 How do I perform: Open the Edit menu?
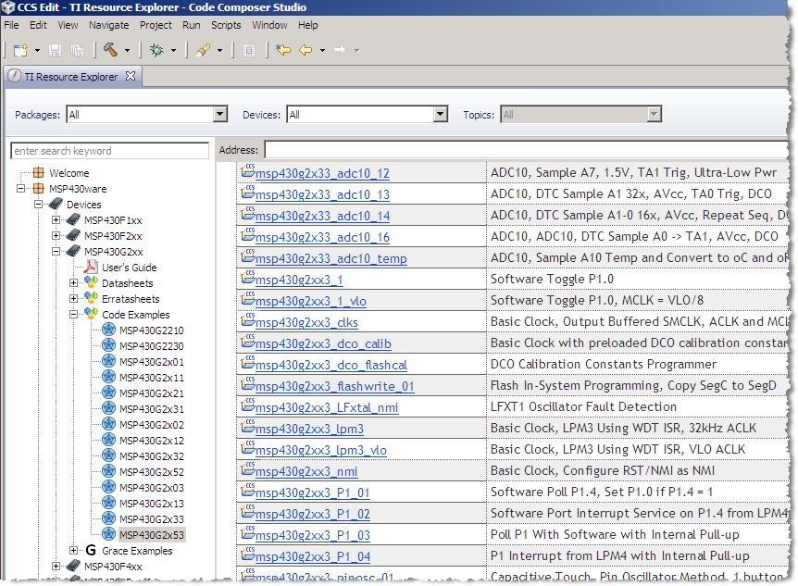point(38,25)
